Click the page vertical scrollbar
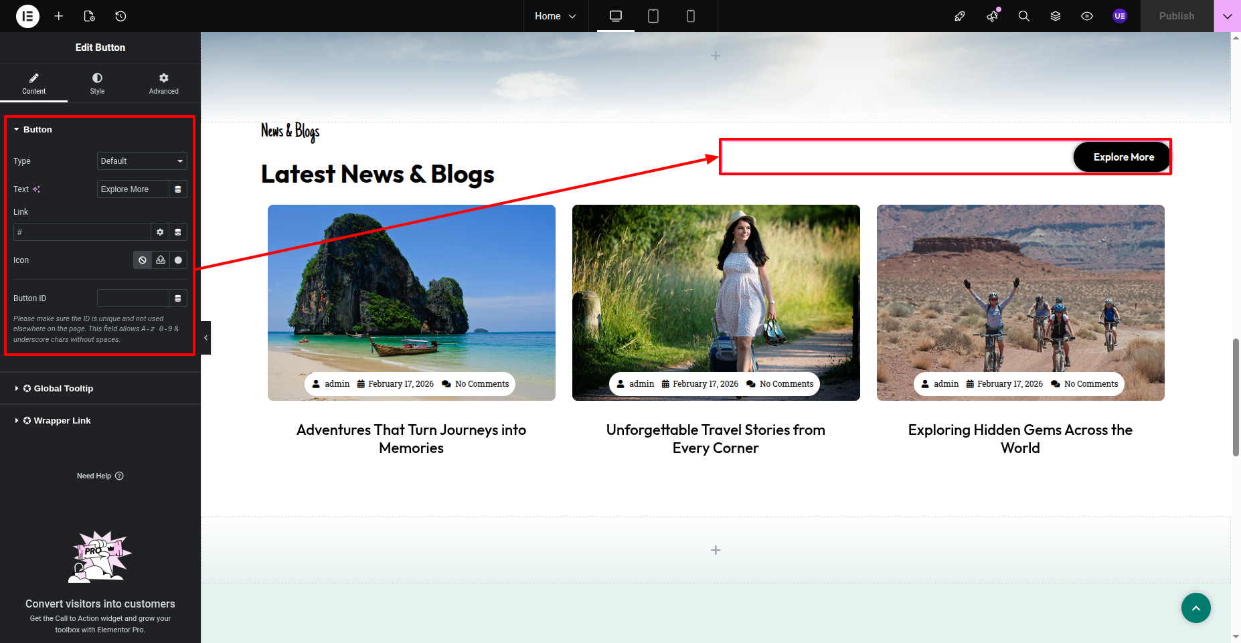The height and width of the screenshot is (643, 1241). [1236, 397]
